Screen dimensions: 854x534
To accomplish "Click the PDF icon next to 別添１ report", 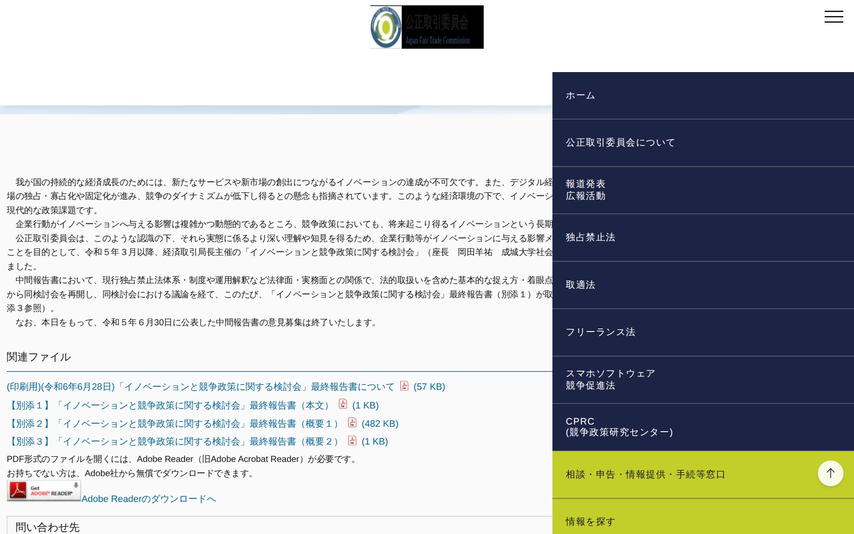I will 342,405.
